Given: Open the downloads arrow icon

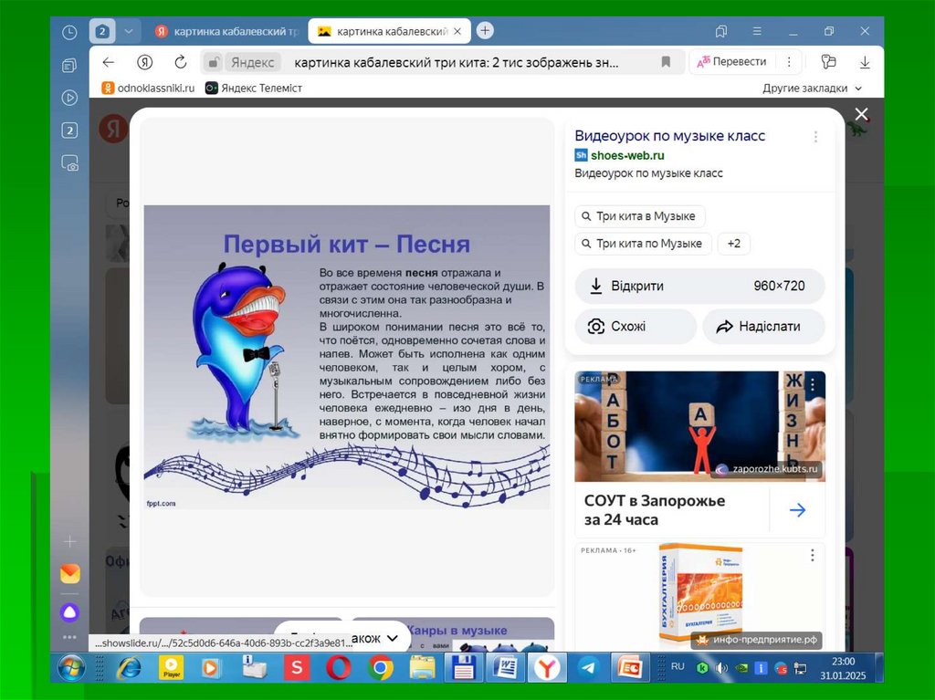Looking at the screenshot, I should point(865,62).
